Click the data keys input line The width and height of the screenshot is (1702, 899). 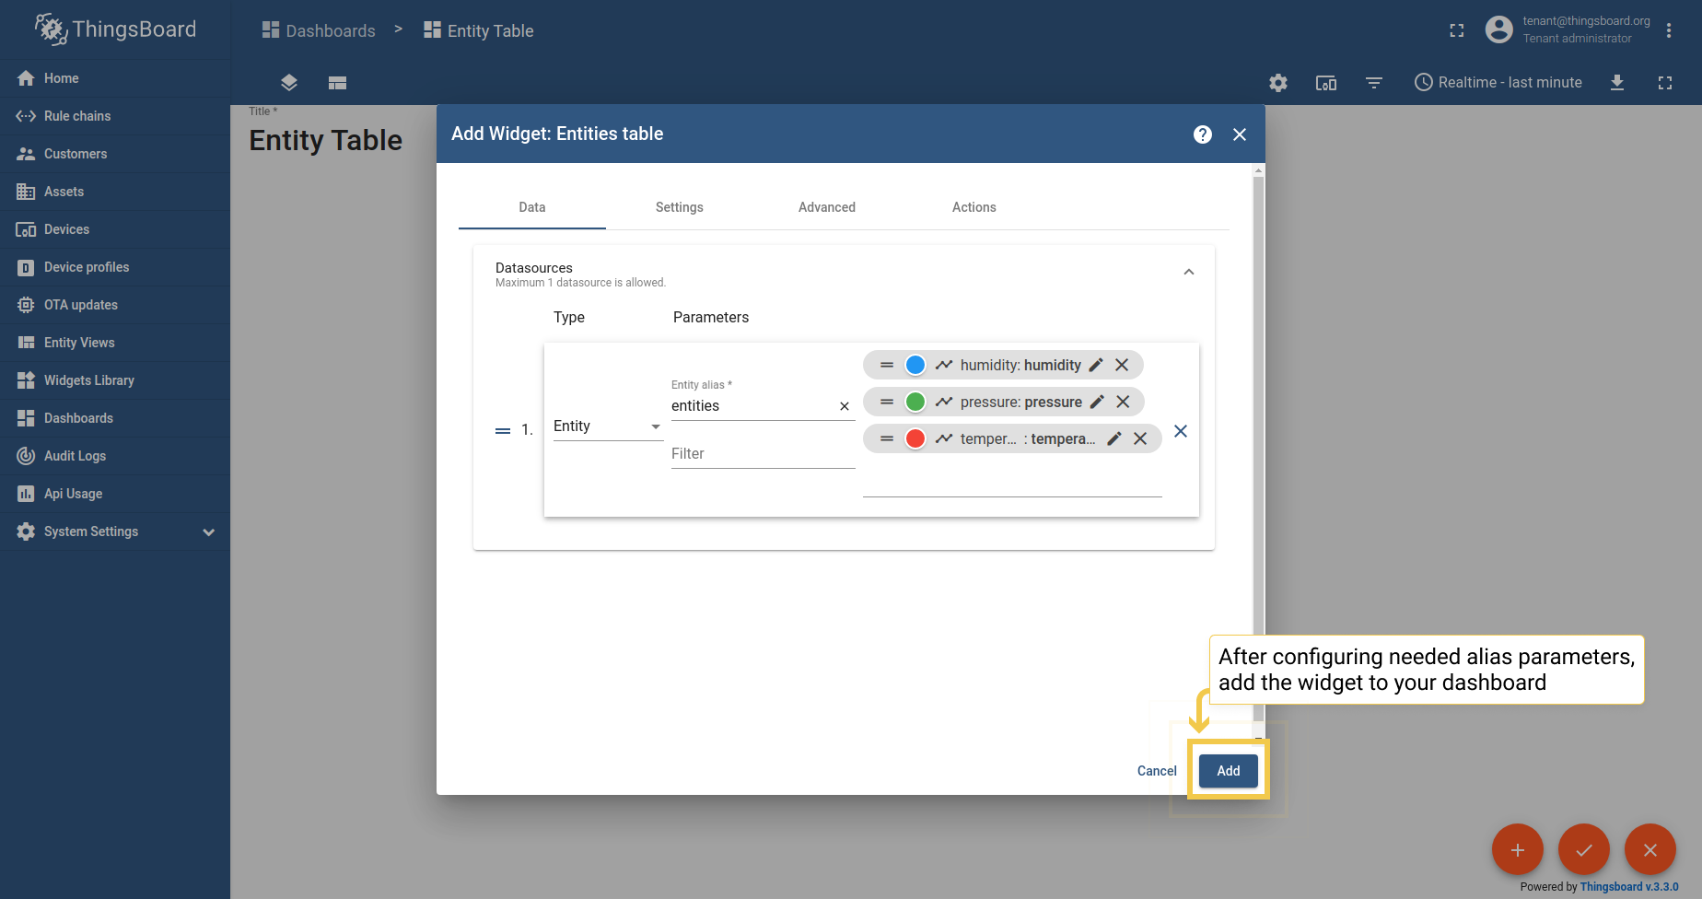(1012, 481)
